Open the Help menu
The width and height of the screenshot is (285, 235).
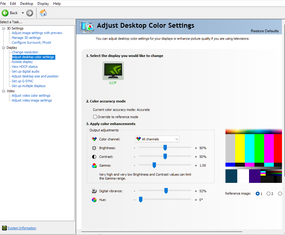tap(57, 4)
